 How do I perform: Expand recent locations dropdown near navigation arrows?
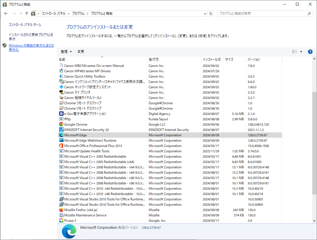click(x=21, y=14)
